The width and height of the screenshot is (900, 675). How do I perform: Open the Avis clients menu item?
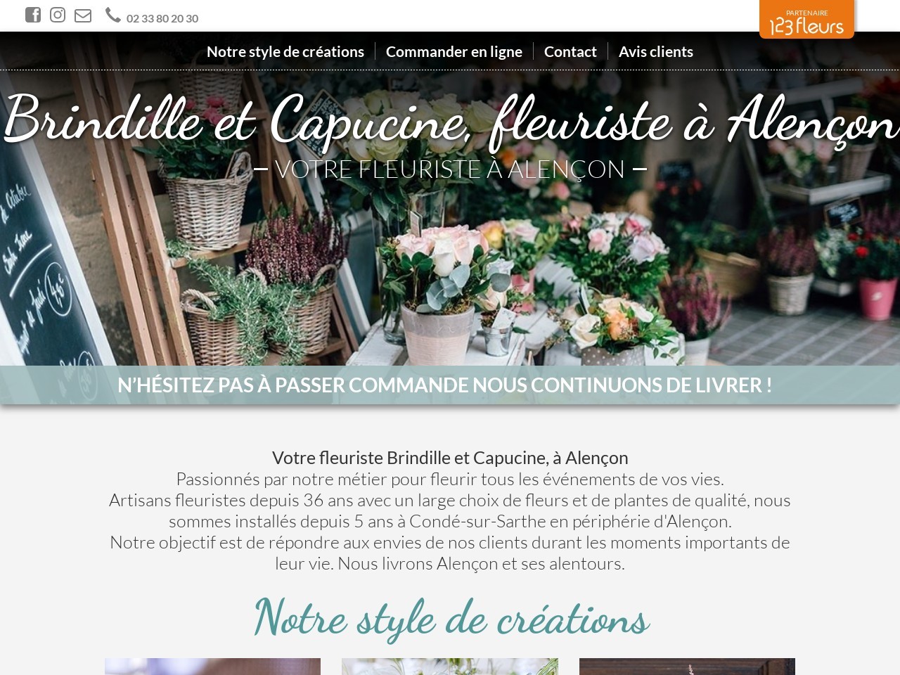[x=656, y=51]
